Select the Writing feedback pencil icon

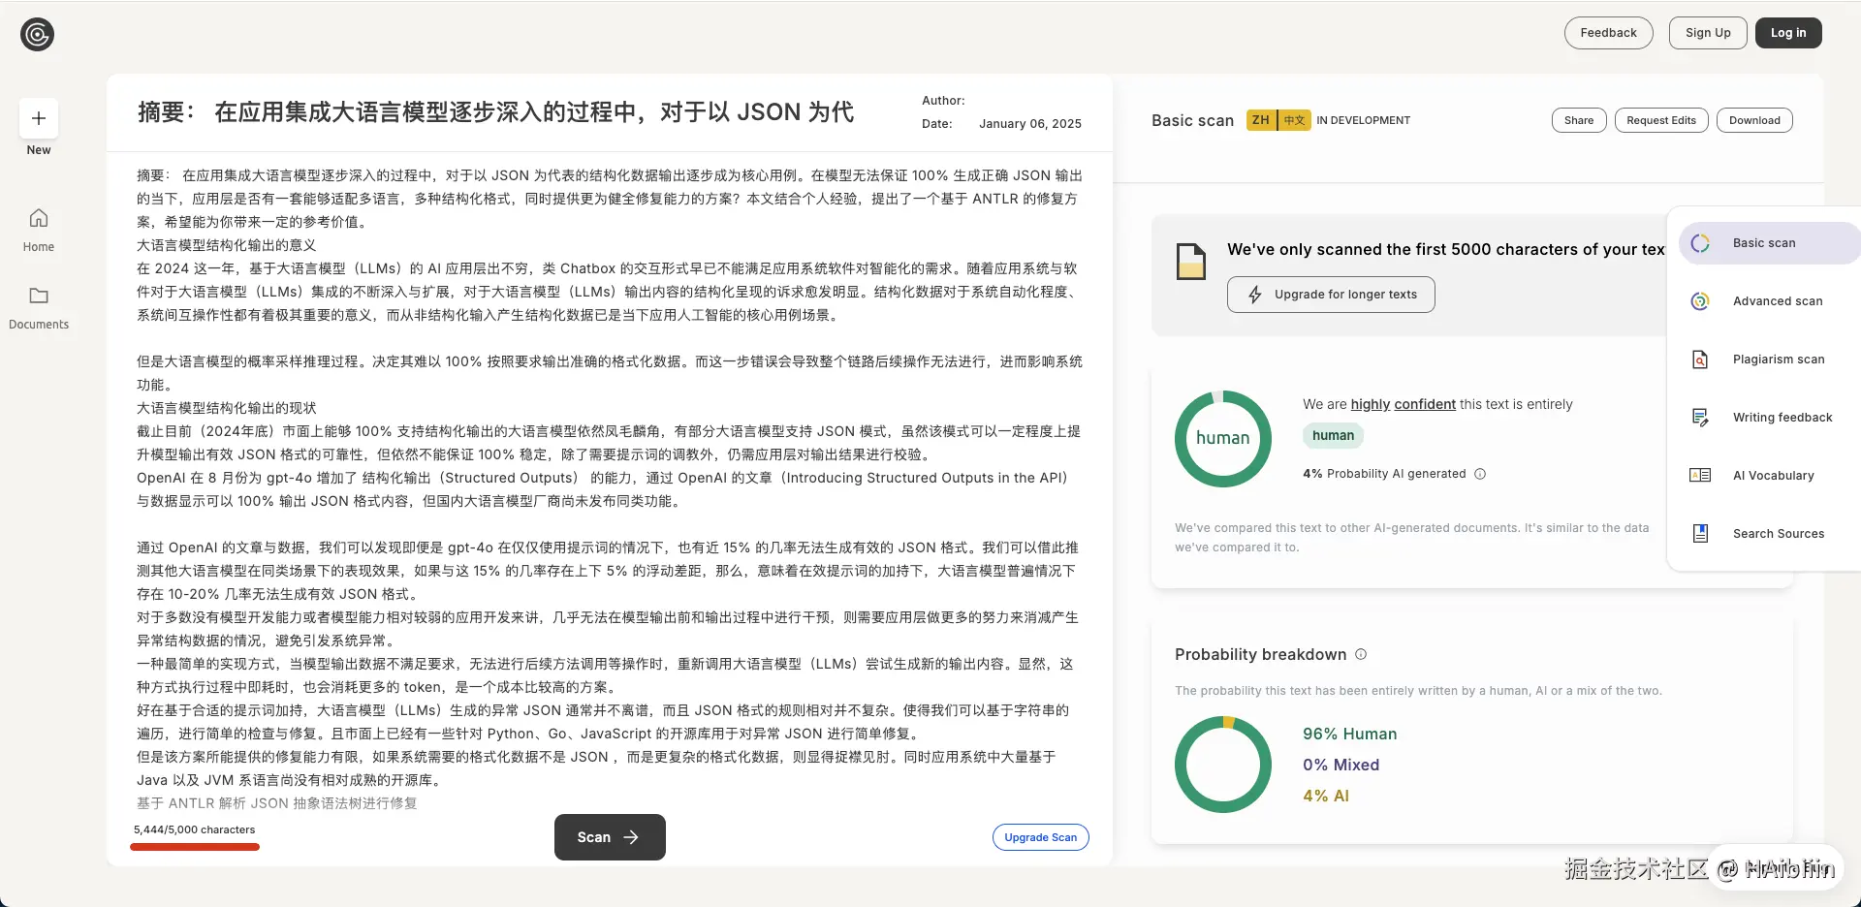coord(1699,417)
